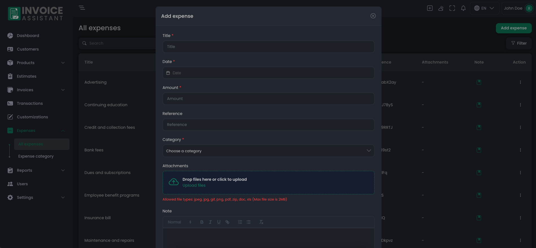Toggle italic formatting in Note editor

point(210,222)
